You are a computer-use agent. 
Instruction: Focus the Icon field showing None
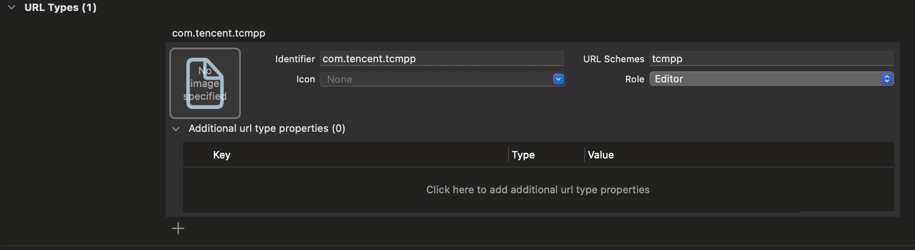tap(436, 79)
